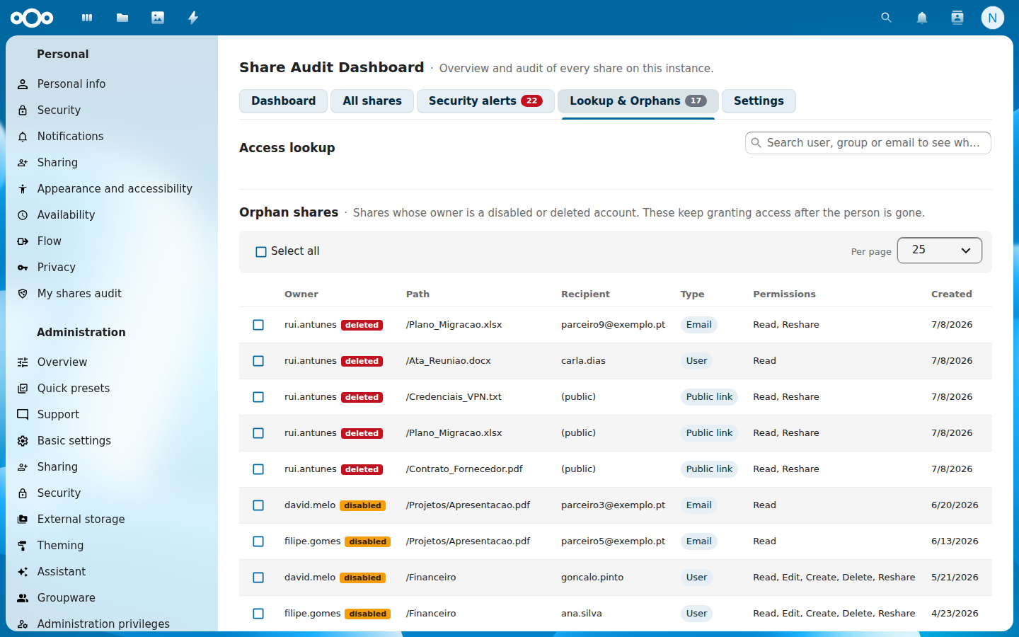Tick checkbox for Credenciais_VPN.txt share
The height and width of the screenshot is (637, 1019).
pos(258,397)
